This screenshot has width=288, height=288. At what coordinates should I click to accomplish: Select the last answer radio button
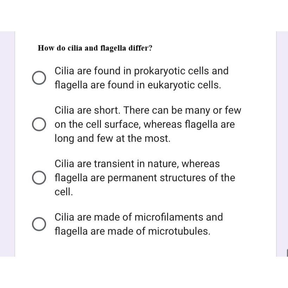pos(39,223)
